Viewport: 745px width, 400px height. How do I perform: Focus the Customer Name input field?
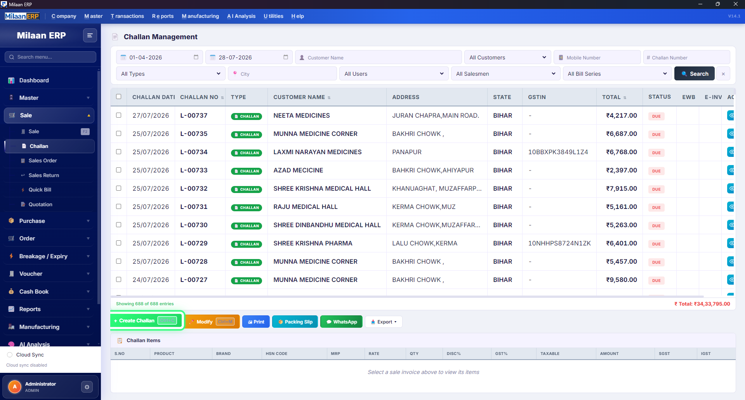coord(379,57)
